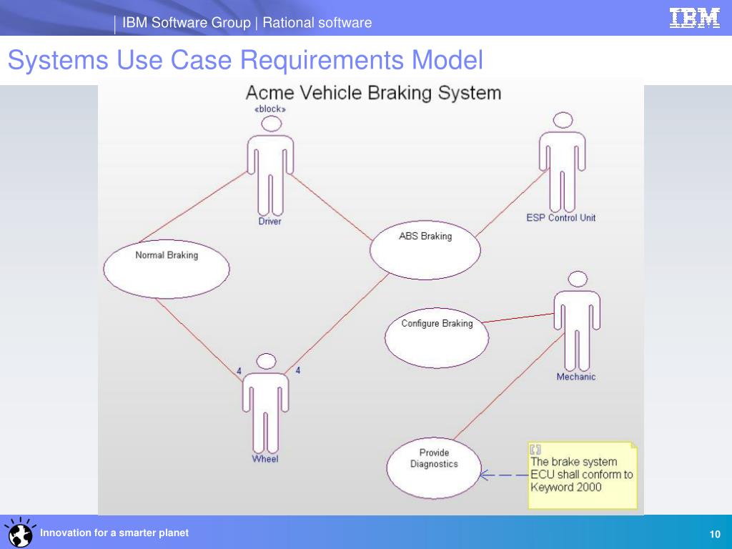This screenshot has width=732, height=549.
Task: Click the slide number 10
Action: pyautogui.click(x=715, y=535)
